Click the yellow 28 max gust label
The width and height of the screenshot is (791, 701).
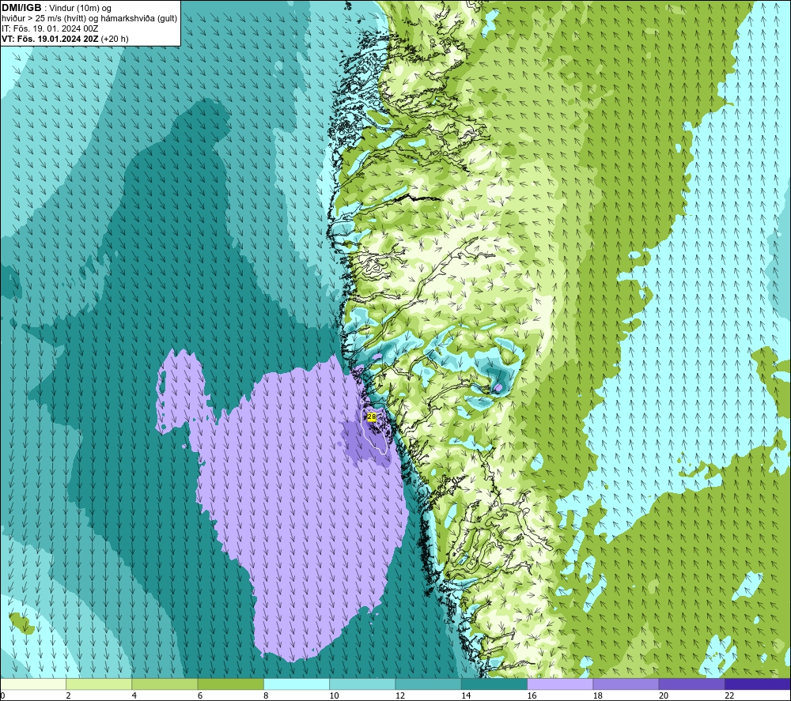[371, 416]
